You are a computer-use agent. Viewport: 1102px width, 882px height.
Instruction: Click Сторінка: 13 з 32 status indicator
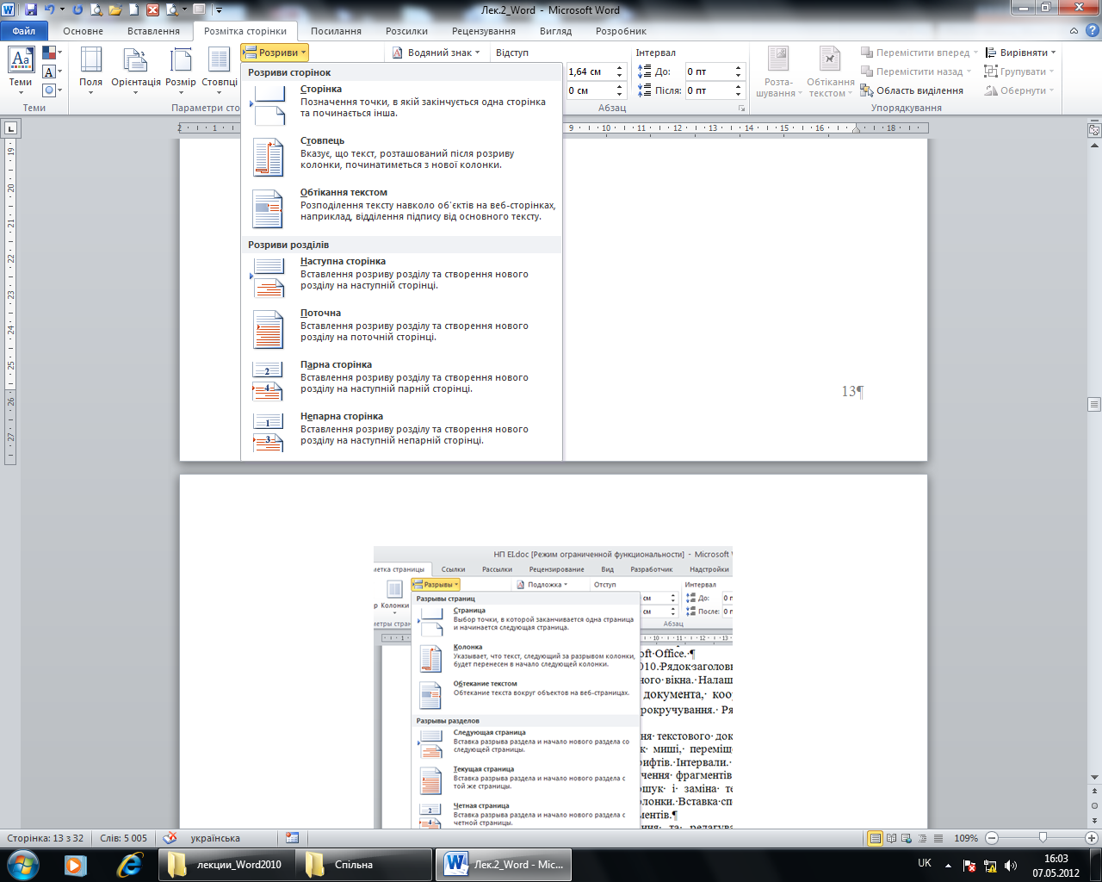coord(46,838)
